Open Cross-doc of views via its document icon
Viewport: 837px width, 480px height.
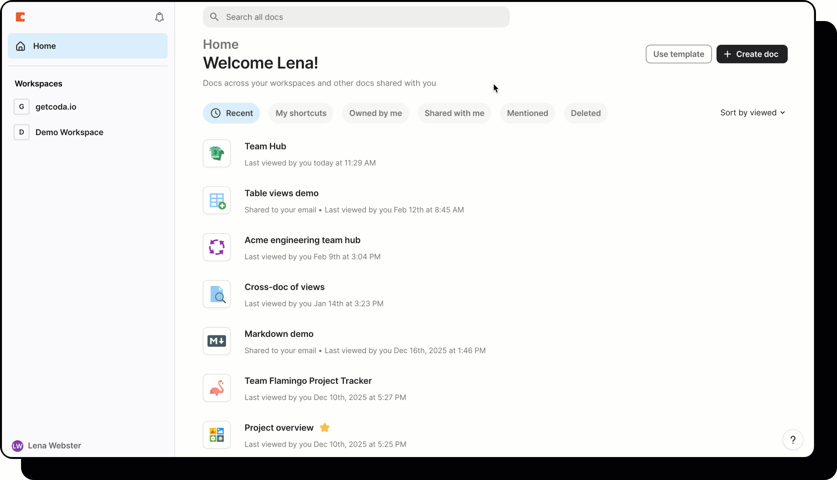tap(217, 294)
